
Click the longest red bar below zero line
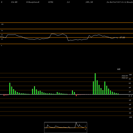tap(76, 95)
